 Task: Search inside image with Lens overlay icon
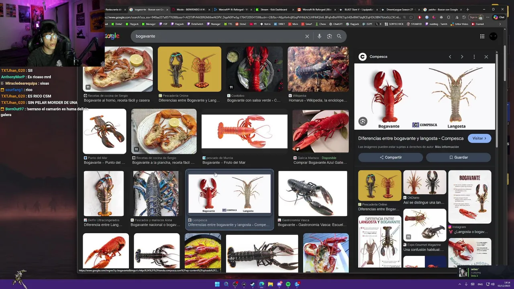click(x=363, y=121)
